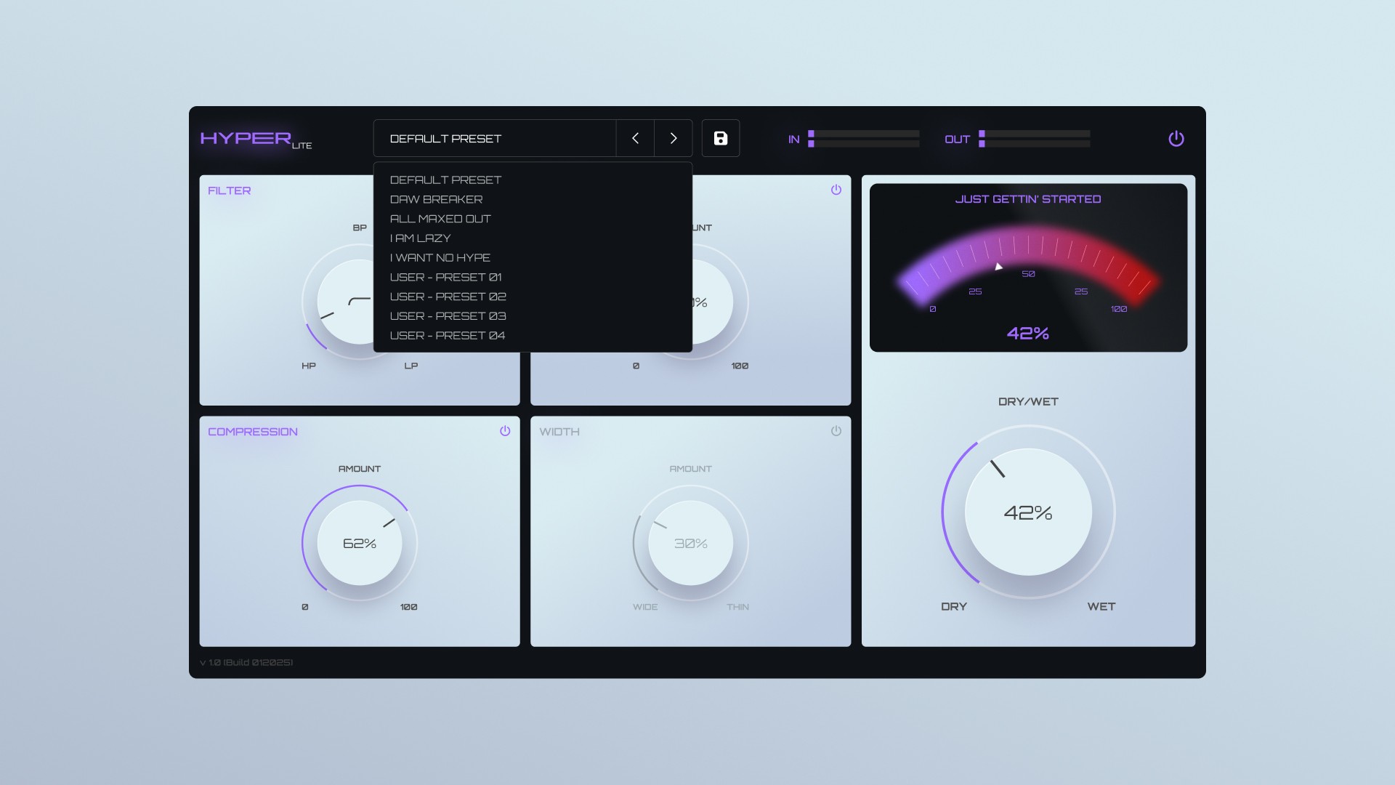Go to previous preset with left arrow
Image resolution: width=1395 pixels, height=785 pixels.
click(635, 138)
